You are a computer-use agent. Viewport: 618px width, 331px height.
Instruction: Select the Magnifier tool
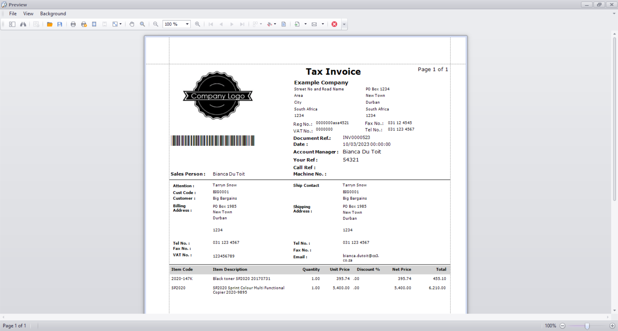pyautogui.click(x=142, y=24)
